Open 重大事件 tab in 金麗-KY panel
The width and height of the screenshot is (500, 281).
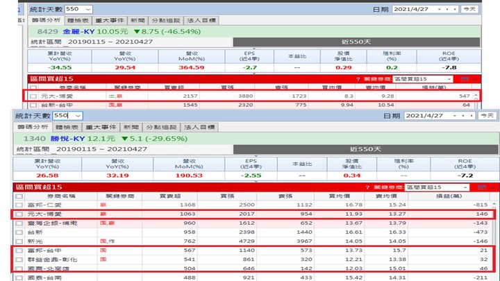[x=110, y=20]
